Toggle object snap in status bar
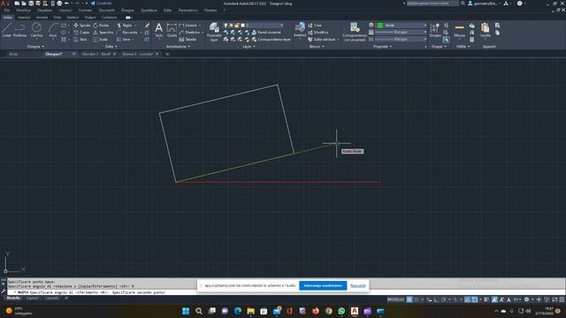566x318 pixels. (475, 299)
